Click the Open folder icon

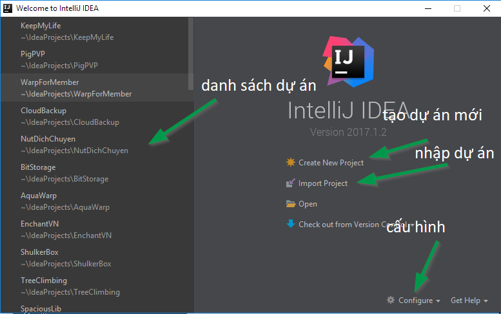[290, 204]
